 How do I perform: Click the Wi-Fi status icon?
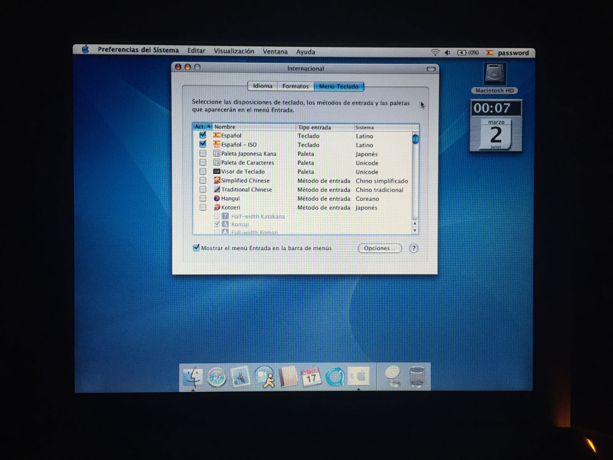pyautogui.click(x=435, y=53)
